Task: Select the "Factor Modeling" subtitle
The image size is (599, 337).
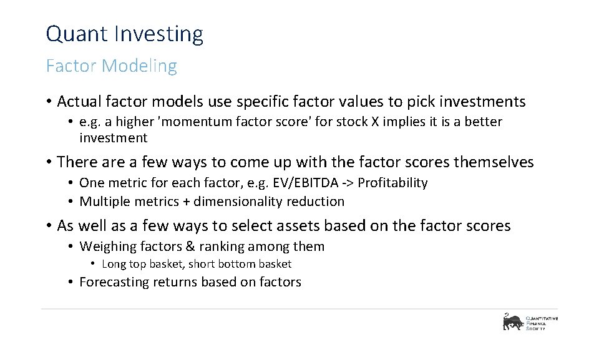Action: click(111, 66)
